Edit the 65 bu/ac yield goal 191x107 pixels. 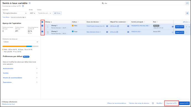click(x=117, y=32)
